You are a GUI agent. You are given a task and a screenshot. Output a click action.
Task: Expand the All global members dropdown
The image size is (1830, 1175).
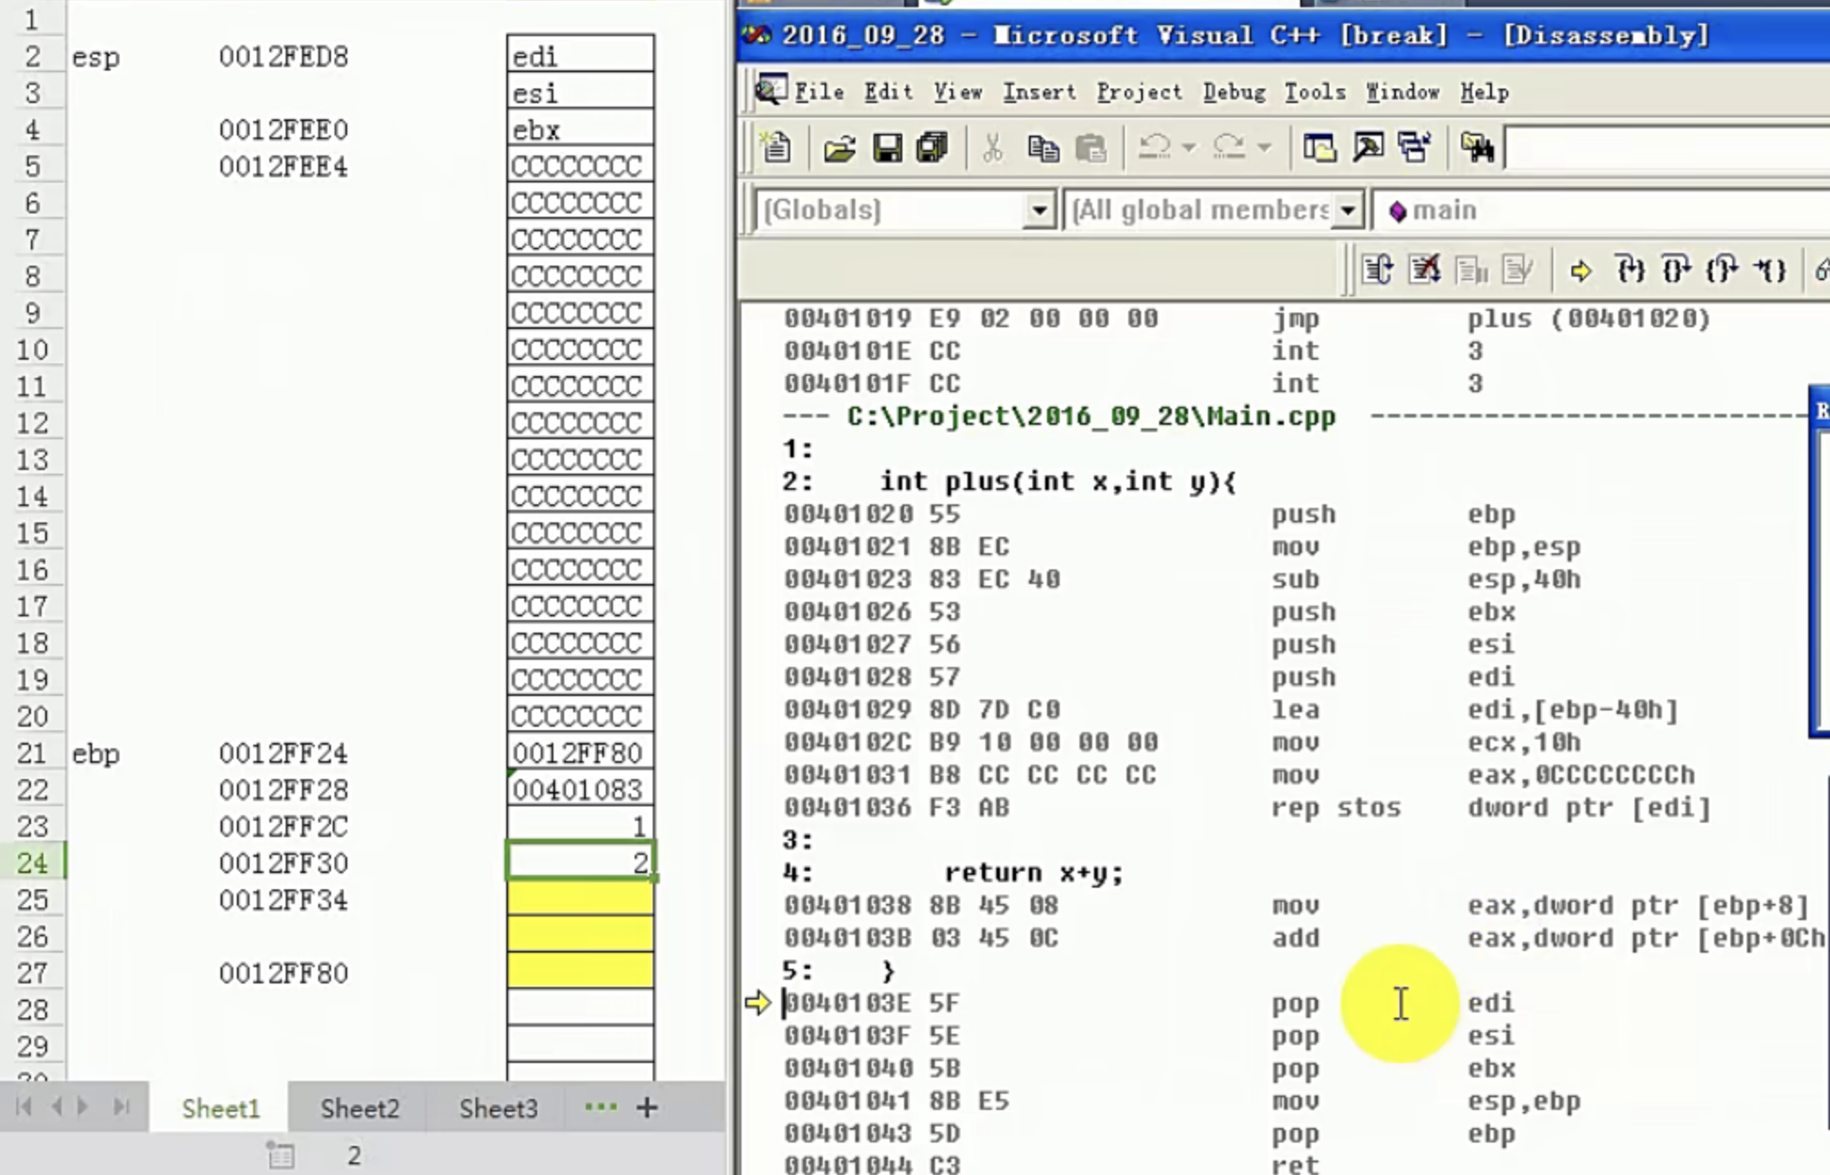pos(1347,211)
